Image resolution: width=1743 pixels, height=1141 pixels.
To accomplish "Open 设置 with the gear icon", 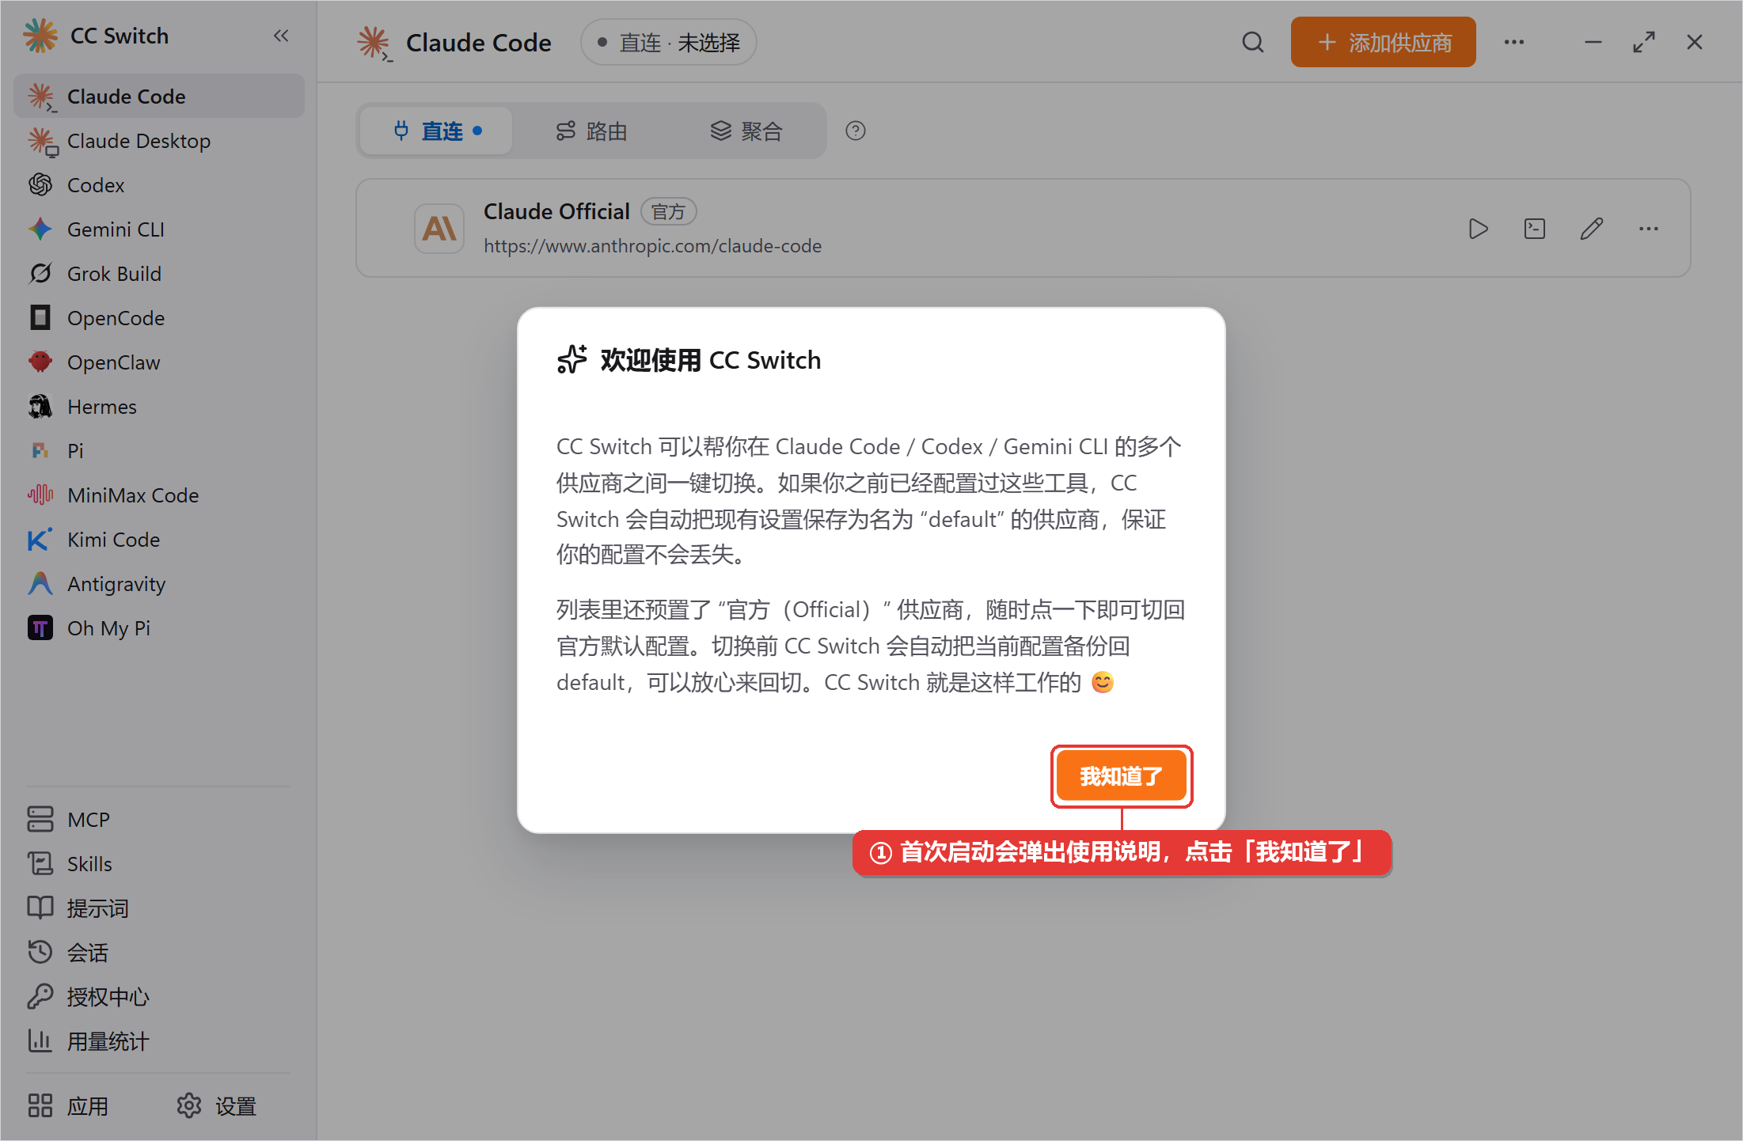I will point(217,1105).
